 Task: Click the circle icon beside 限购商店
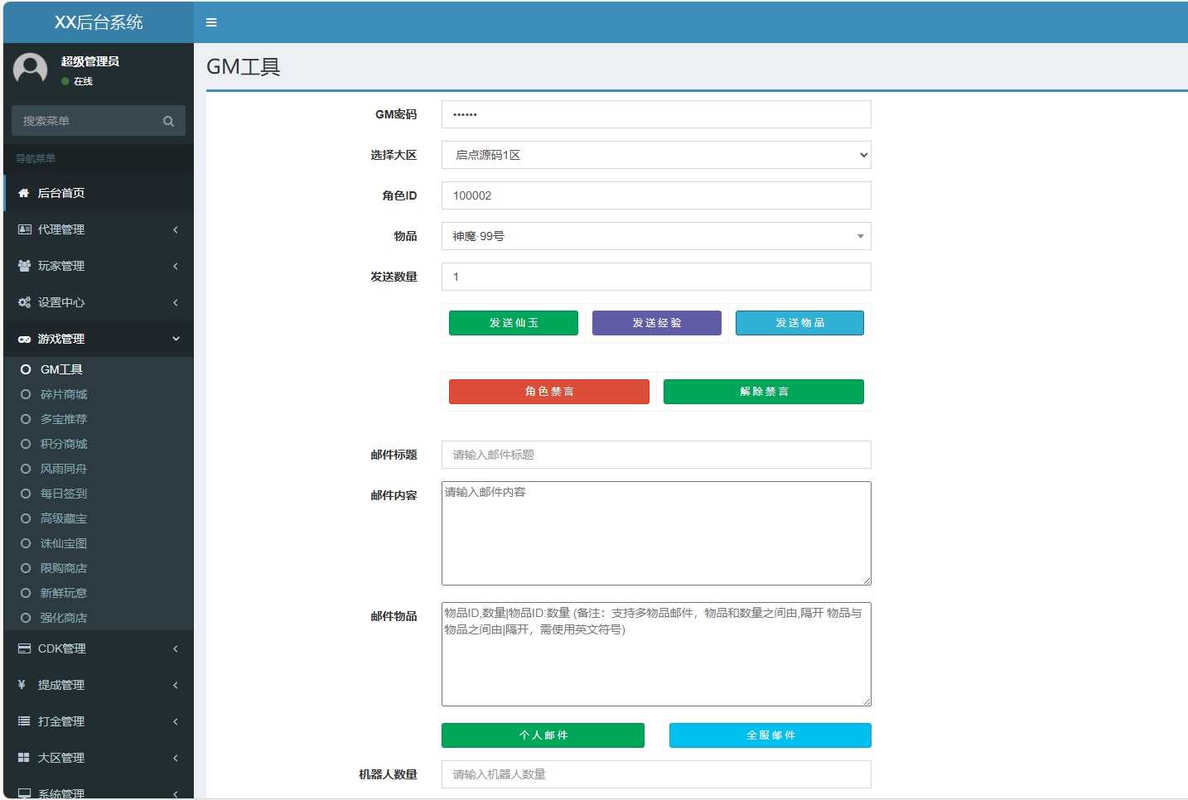[26, 568]
